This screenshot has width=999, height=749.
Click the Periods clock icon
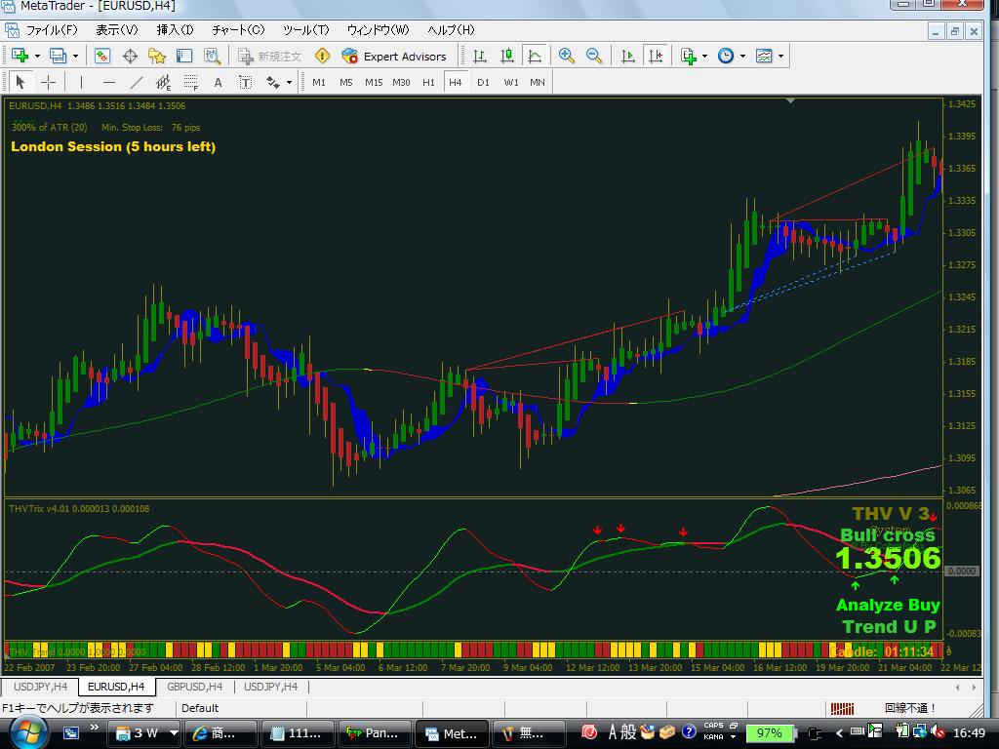[726, 56]
